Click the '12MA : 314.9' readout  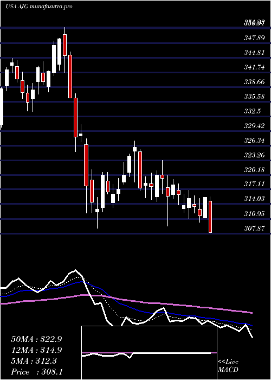[x=36, y=350]
